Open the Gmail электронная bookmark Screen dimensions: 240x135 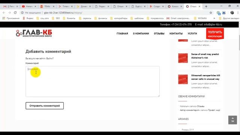pyautogui.click(x=178, y=18)
